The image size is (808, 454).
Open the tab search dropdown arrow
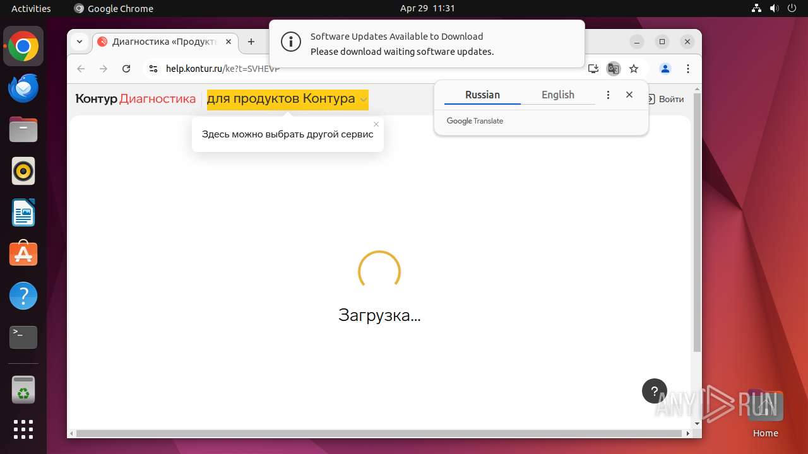point(80,42)
